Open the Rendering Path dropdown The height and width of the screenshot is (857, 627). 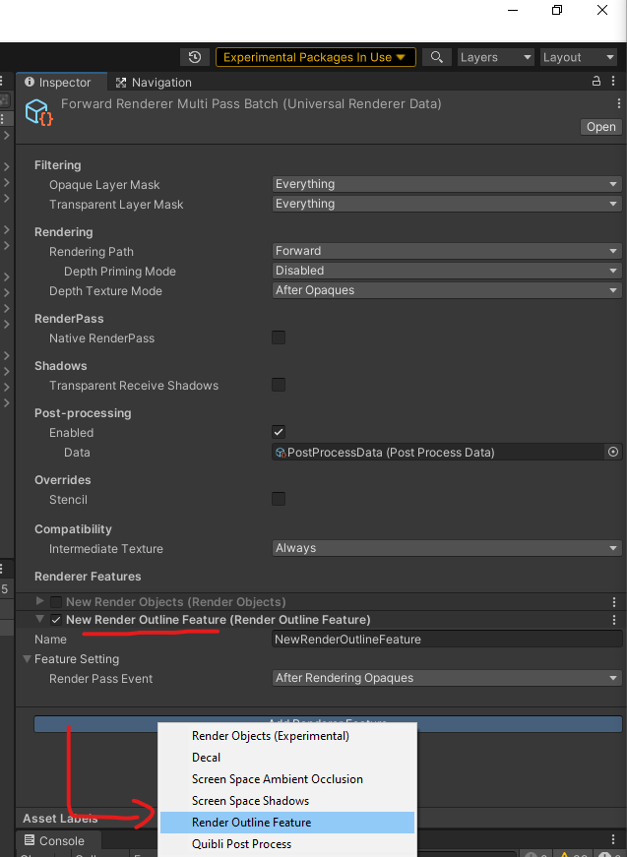click(x=447, y=251)
